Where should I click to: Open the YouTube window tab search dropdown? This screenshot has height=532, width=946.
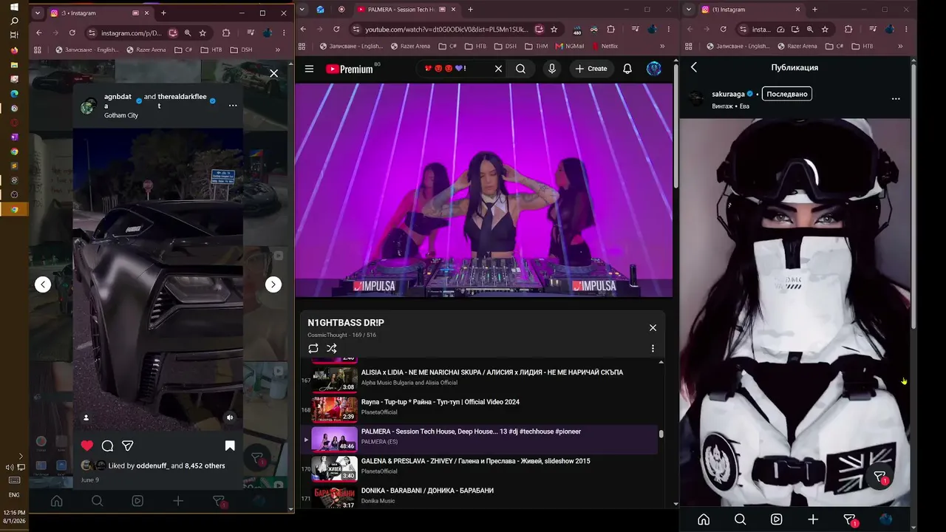[x=304, y=10]
